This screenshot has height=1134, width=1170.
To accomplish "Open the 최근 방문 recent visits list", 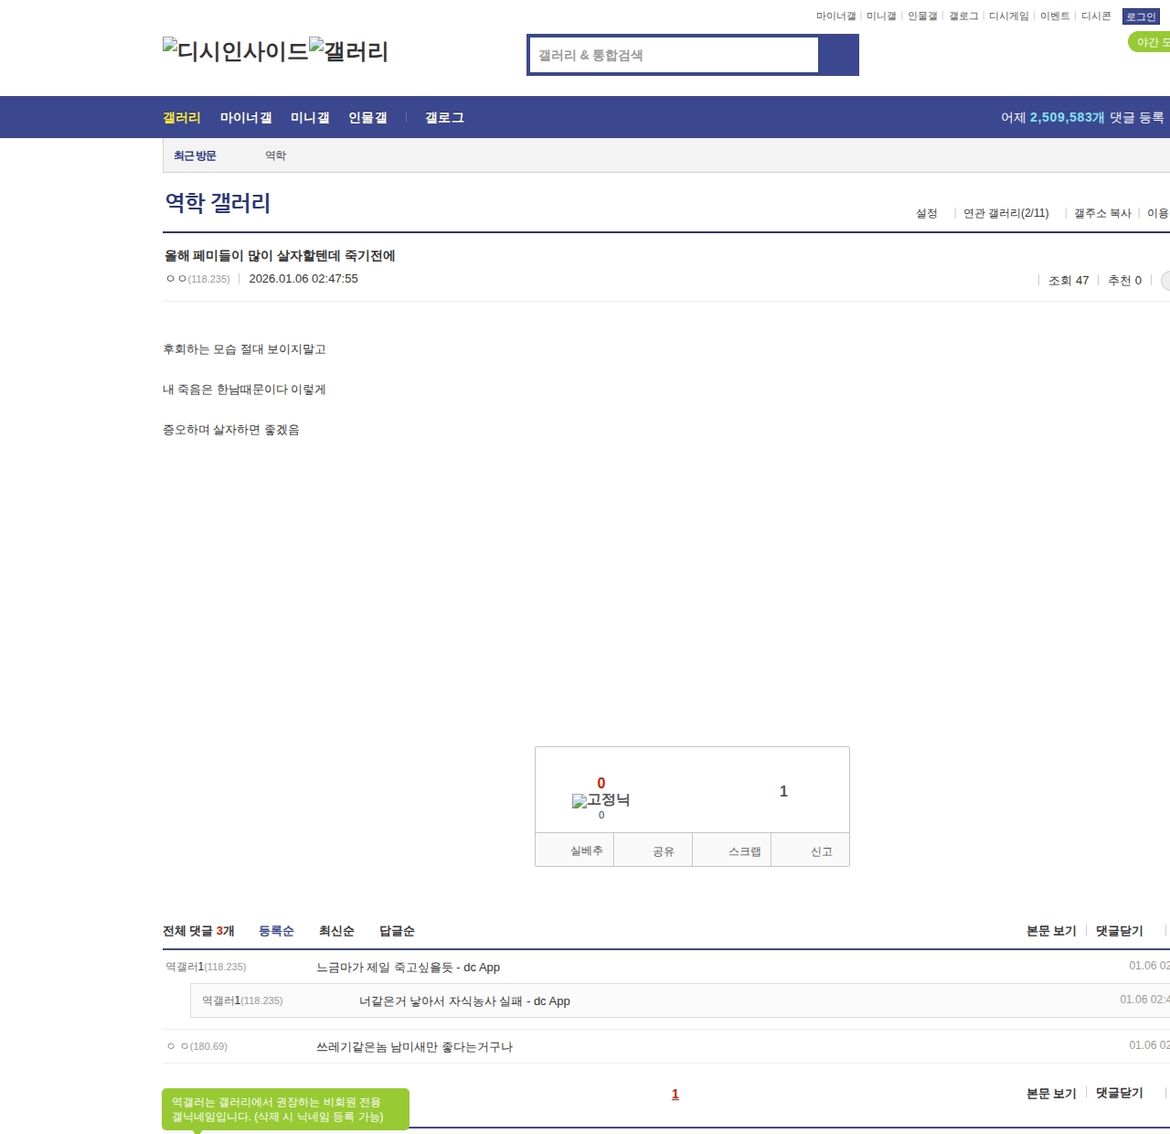I will click(195, 155).
